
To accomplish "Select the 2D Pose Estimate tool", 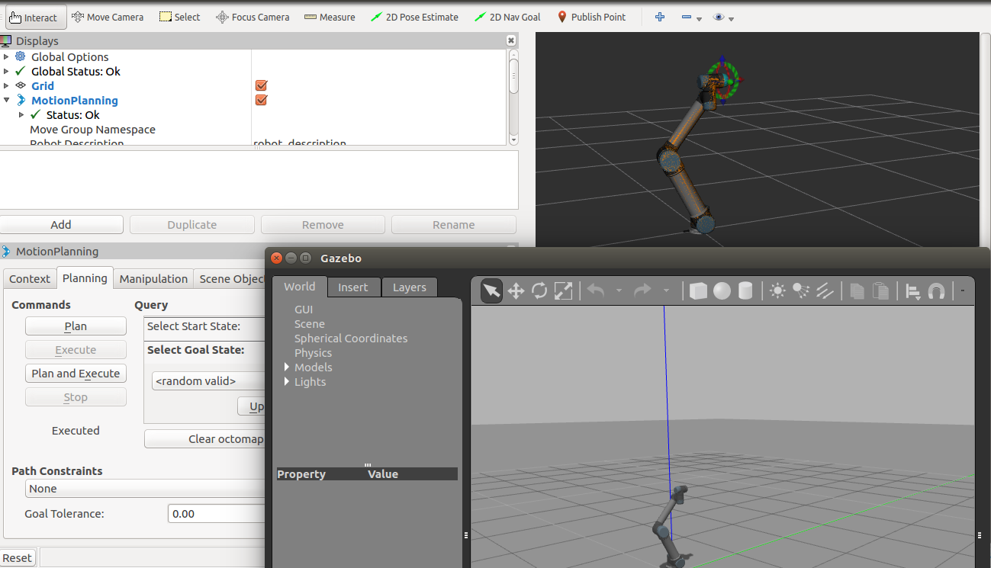I will tap(414, 17).
